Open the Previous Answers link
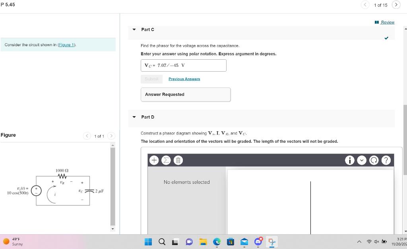Screen dimensions: 407x249 pos(184,79)
